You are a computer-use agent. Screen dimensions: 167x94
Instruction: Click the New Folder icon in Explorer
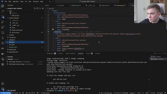tap(38, 8)
